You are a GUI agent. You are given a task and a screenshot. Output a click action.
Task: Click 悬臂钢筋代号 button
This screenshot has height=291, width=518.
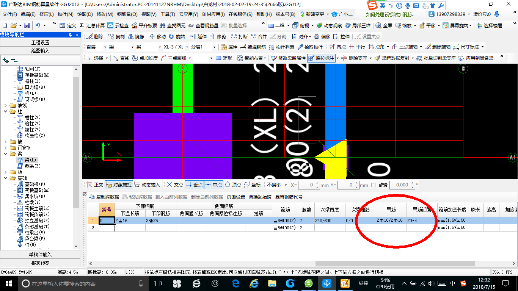pos(289,197)
